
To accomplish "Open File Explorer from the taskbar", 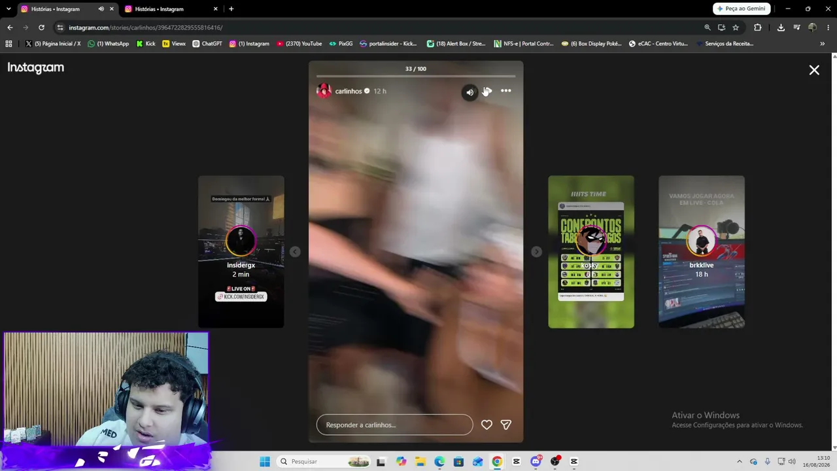I will (420, 462).
